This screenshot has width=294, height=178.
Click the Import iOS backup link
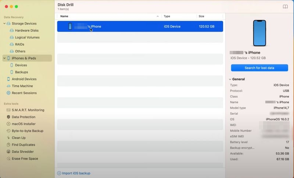(x=76, y=173)
